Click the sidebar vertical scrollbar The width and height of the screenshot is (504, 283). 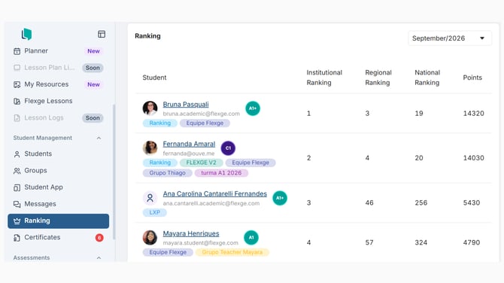coord(114,172)
